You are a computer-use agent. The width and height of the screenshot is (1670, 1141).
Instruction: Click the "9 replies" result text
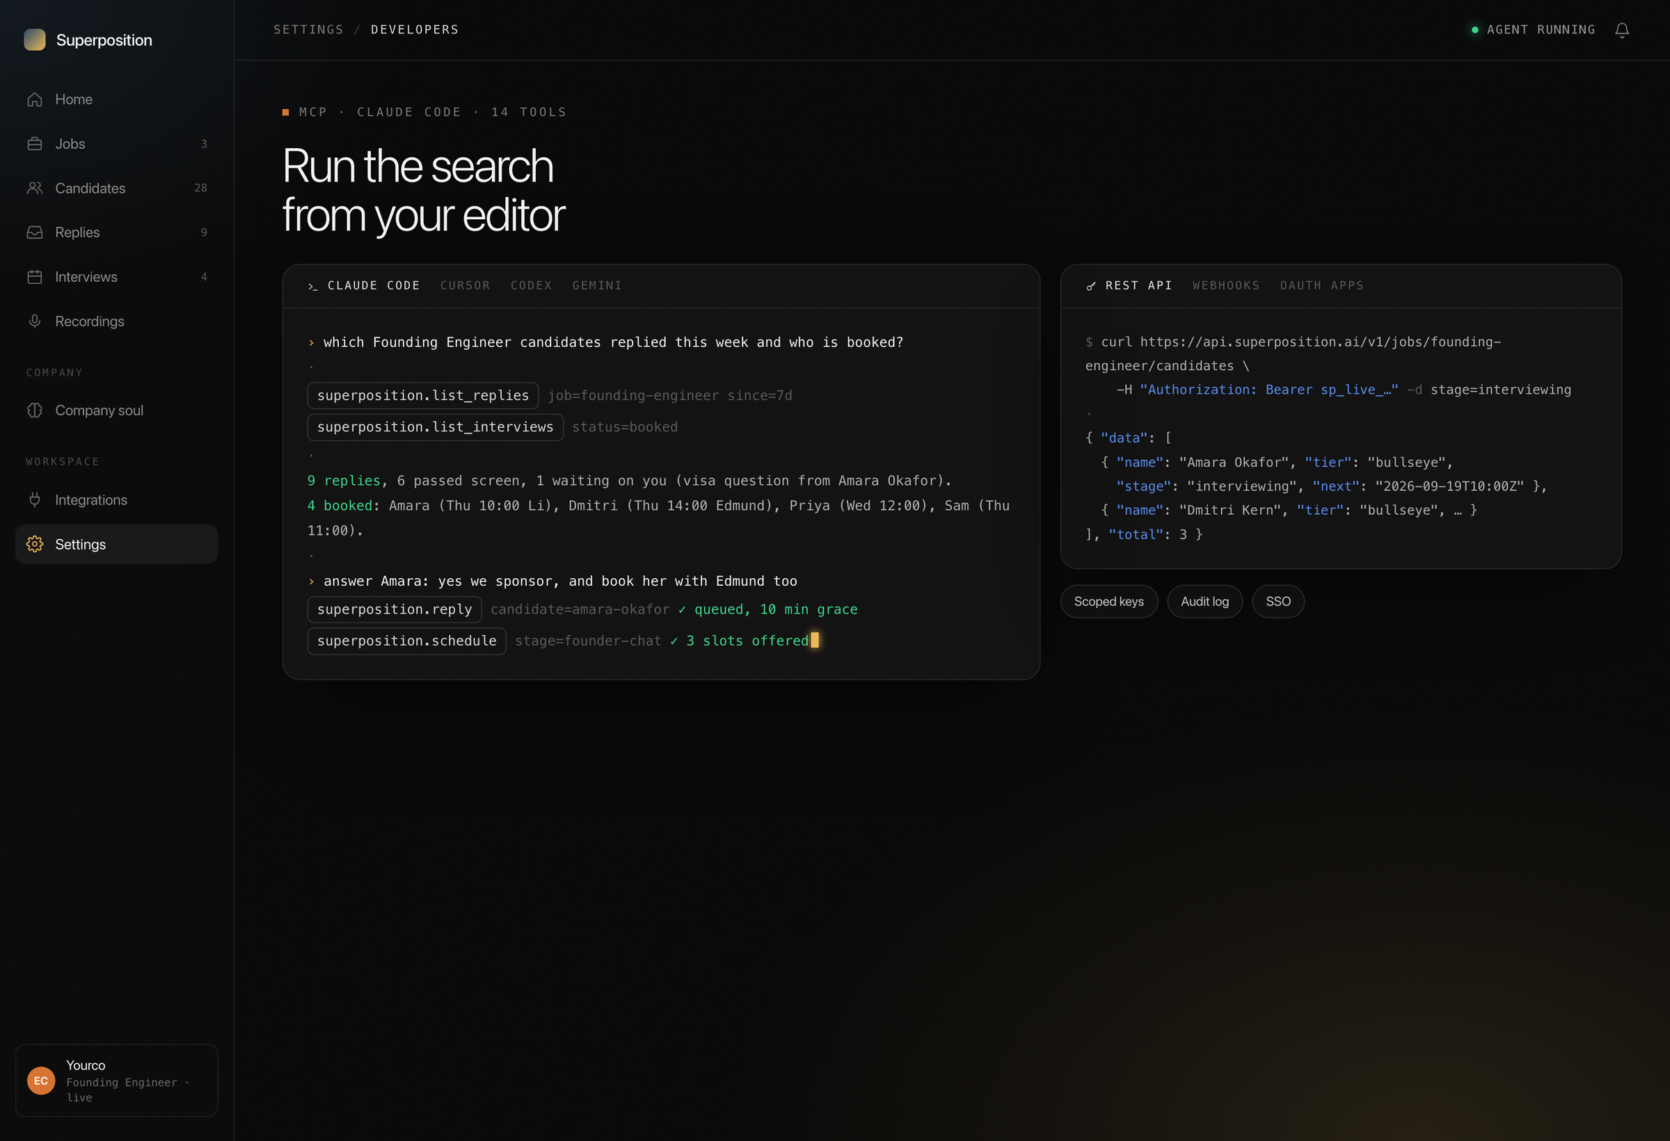point(344,481)
